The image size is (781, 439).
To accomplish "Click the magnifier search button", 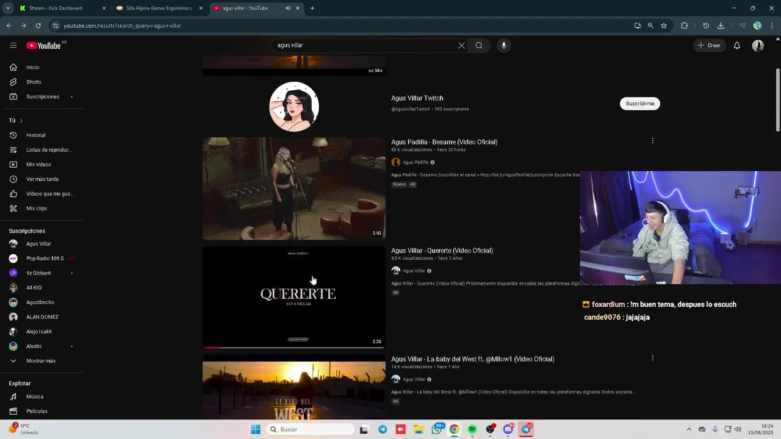I will pyautogui.click(x=479, y=45).
